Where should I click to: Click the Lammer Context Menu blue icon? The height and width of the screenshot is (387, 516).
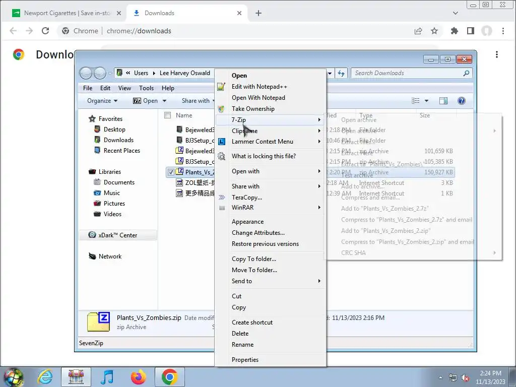tap(222, 142)
